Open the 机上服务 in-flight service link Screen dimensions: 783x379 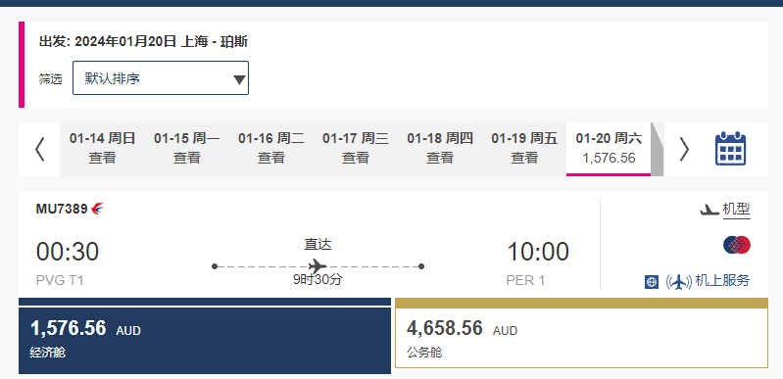pos(722,281)
